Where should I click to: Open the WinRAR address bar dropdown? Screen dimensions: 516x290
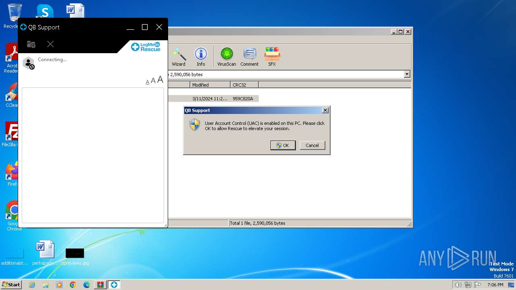coord(407,74)
